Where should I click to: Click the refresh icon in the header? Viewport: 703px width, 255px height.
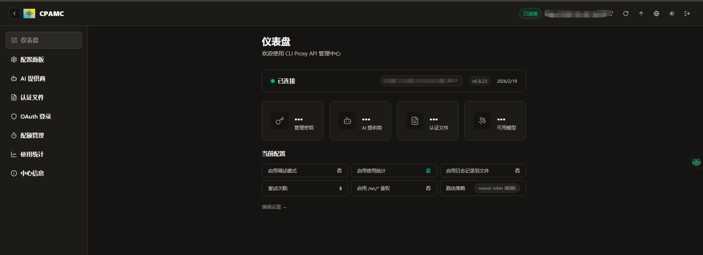(x=626, y=13)
